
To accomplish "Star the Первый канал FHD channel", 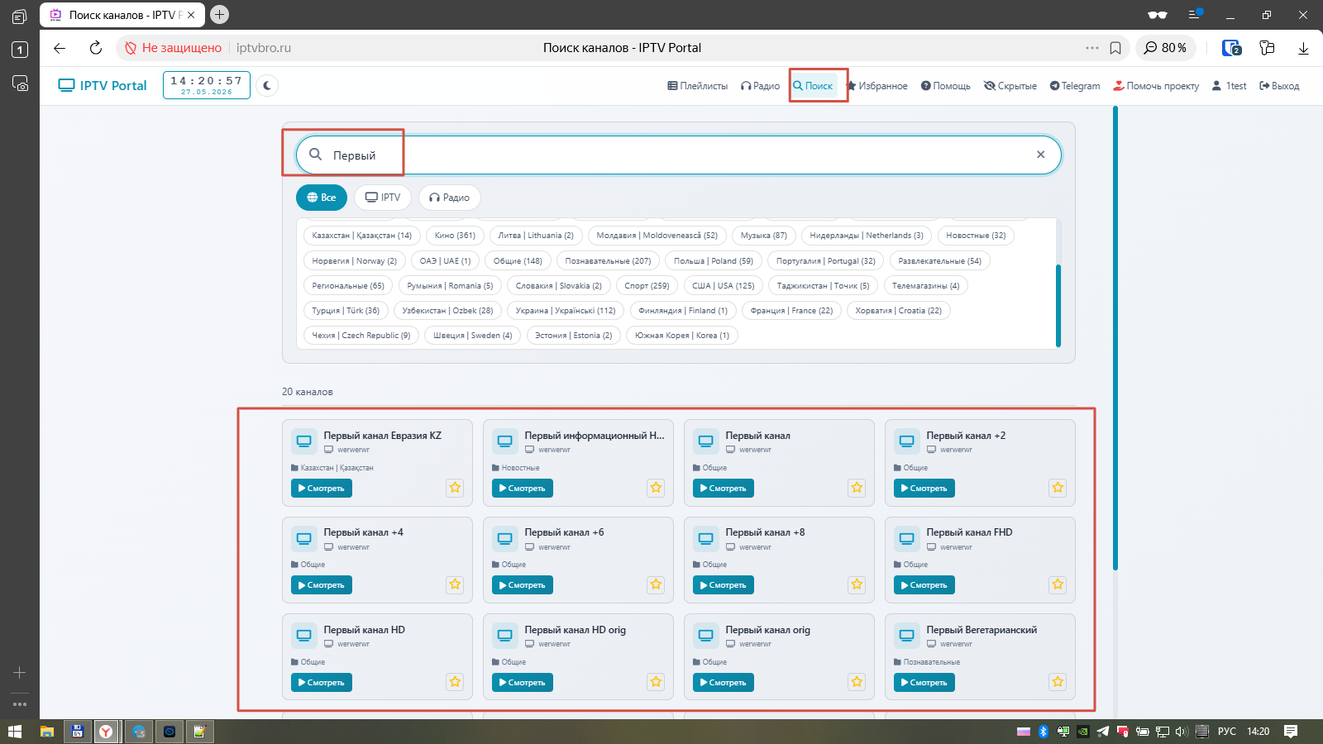I will click(x=1058, y=584).
